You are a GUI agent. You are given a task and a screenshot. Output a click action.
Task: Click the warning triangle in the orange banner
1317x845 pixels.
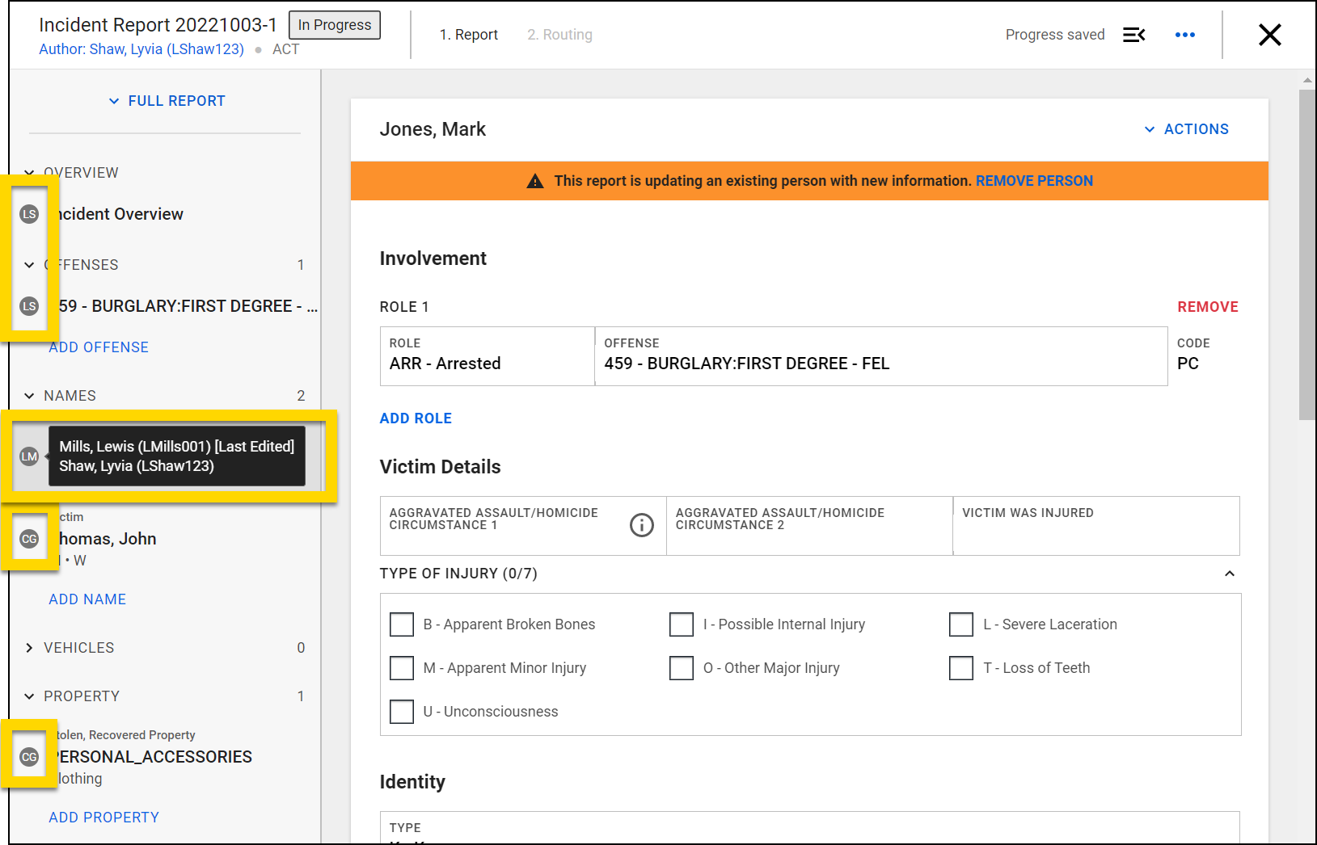coord(534,181)
